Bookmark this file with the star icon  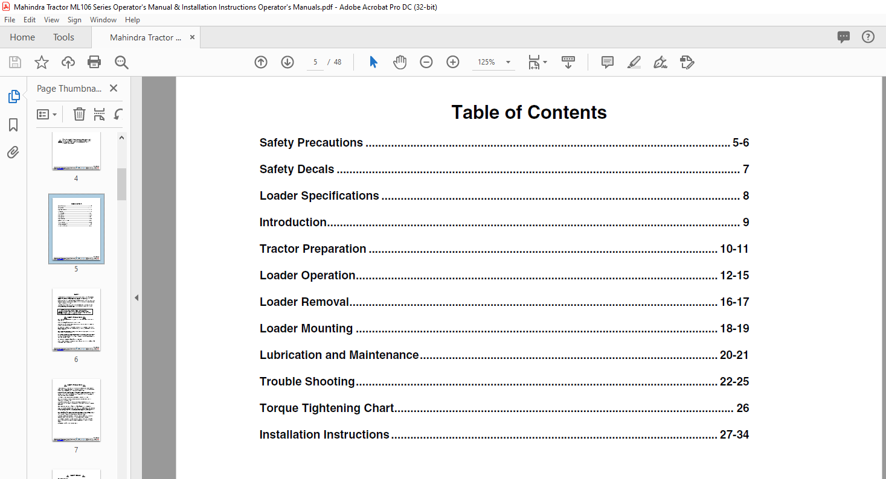41,62
